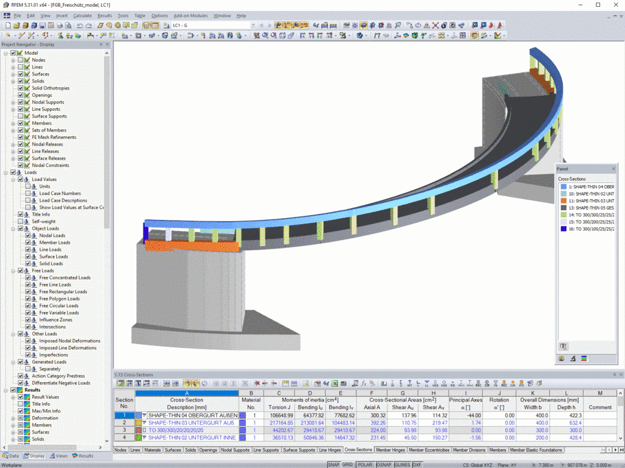
Task: Toggle Surface Supports checkbox
Action: click(x=20, y=116)
